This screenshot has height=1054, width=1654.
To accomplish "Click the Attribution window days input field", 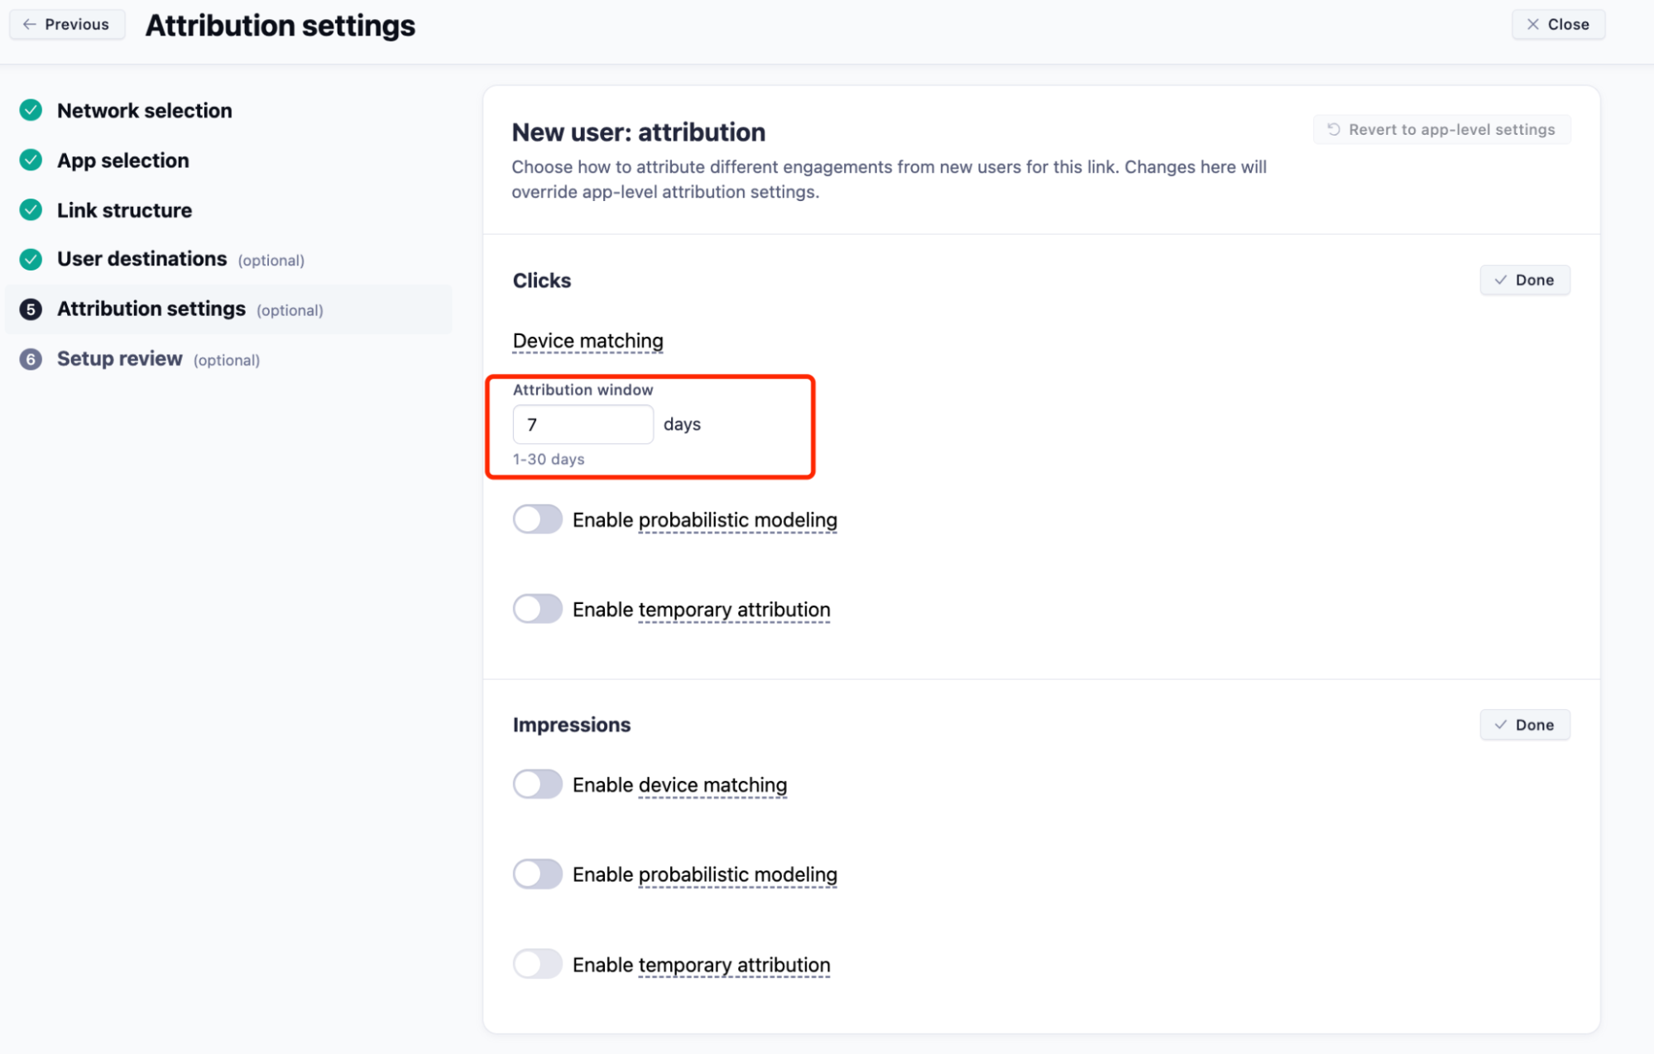I will [582, 424].
